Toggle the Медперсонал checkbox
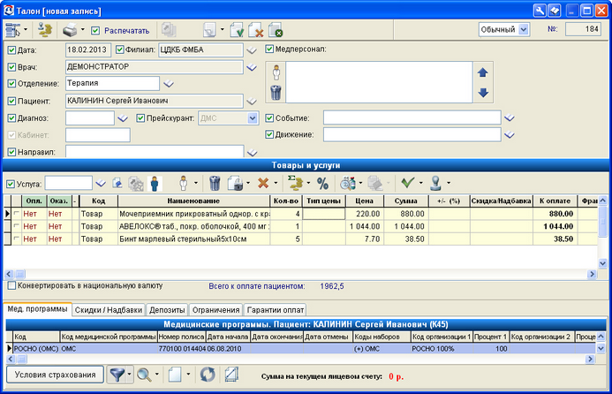 (x=269, y=49)
